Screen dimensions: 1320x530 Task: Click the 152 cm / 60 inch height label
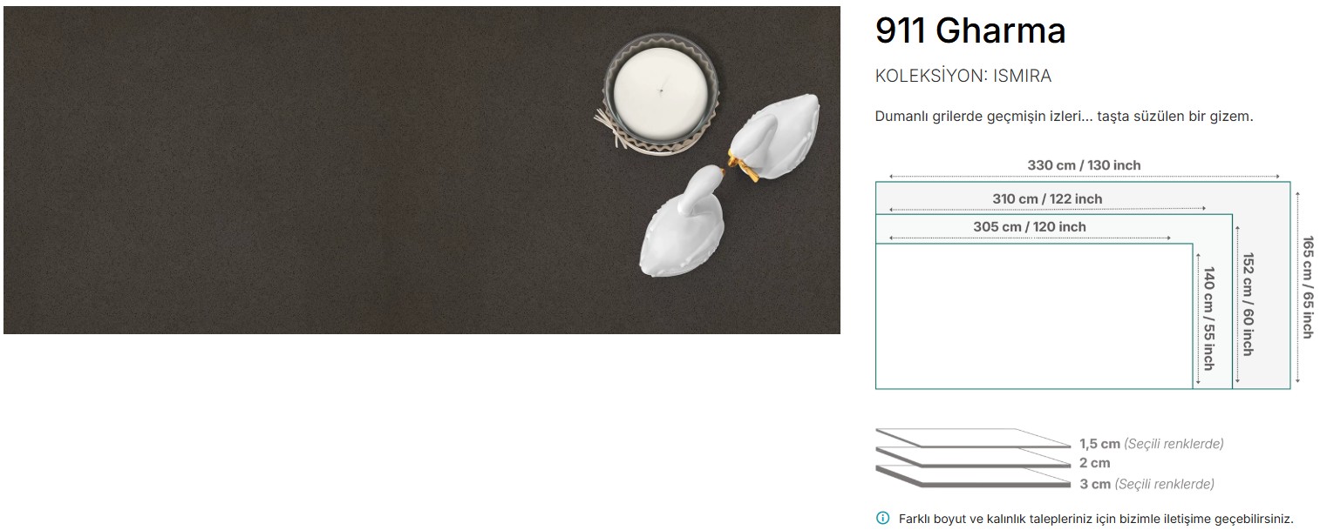(x=1248, y=304)
